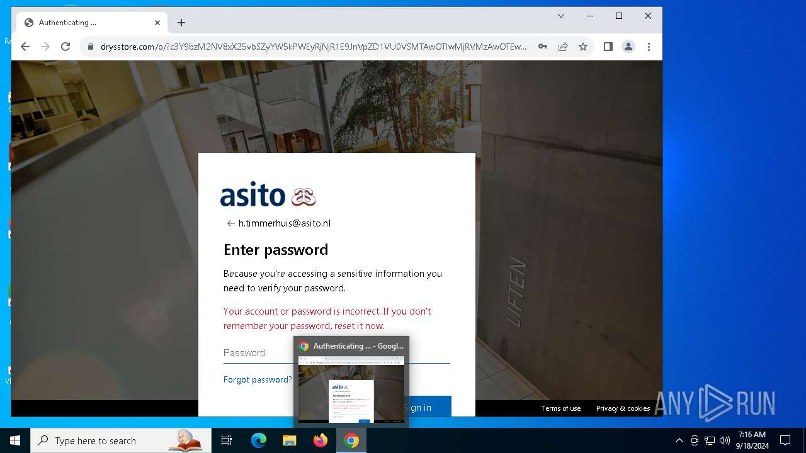
Task: Reload the page
Action: point(65,47)
